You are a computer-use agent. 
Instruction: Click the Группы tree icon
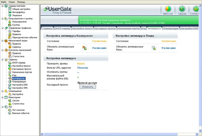10,25
